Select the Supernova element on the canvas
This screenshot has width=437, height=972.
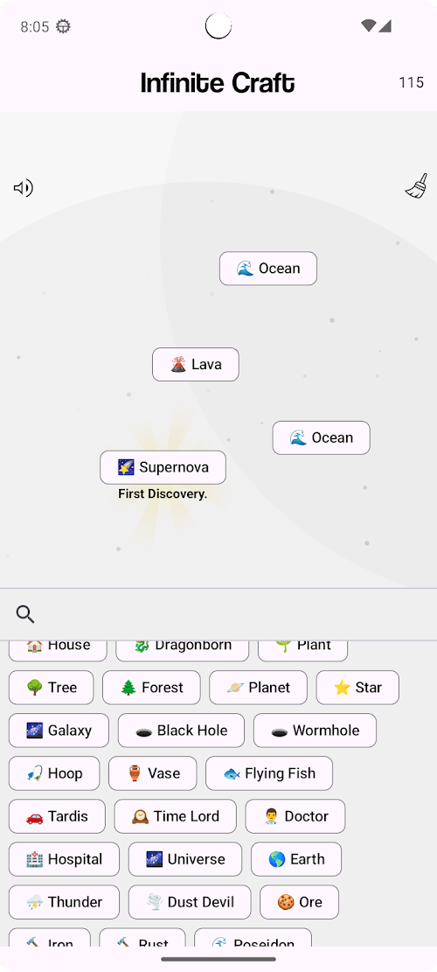[163, 467]
